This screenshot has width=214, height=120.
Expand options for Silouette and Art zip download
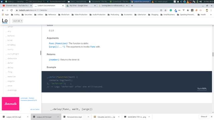pos(119,117)
